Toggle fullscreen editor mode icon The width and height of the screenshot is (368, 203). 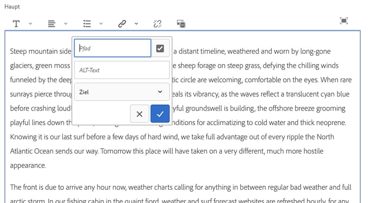[344, 21]
